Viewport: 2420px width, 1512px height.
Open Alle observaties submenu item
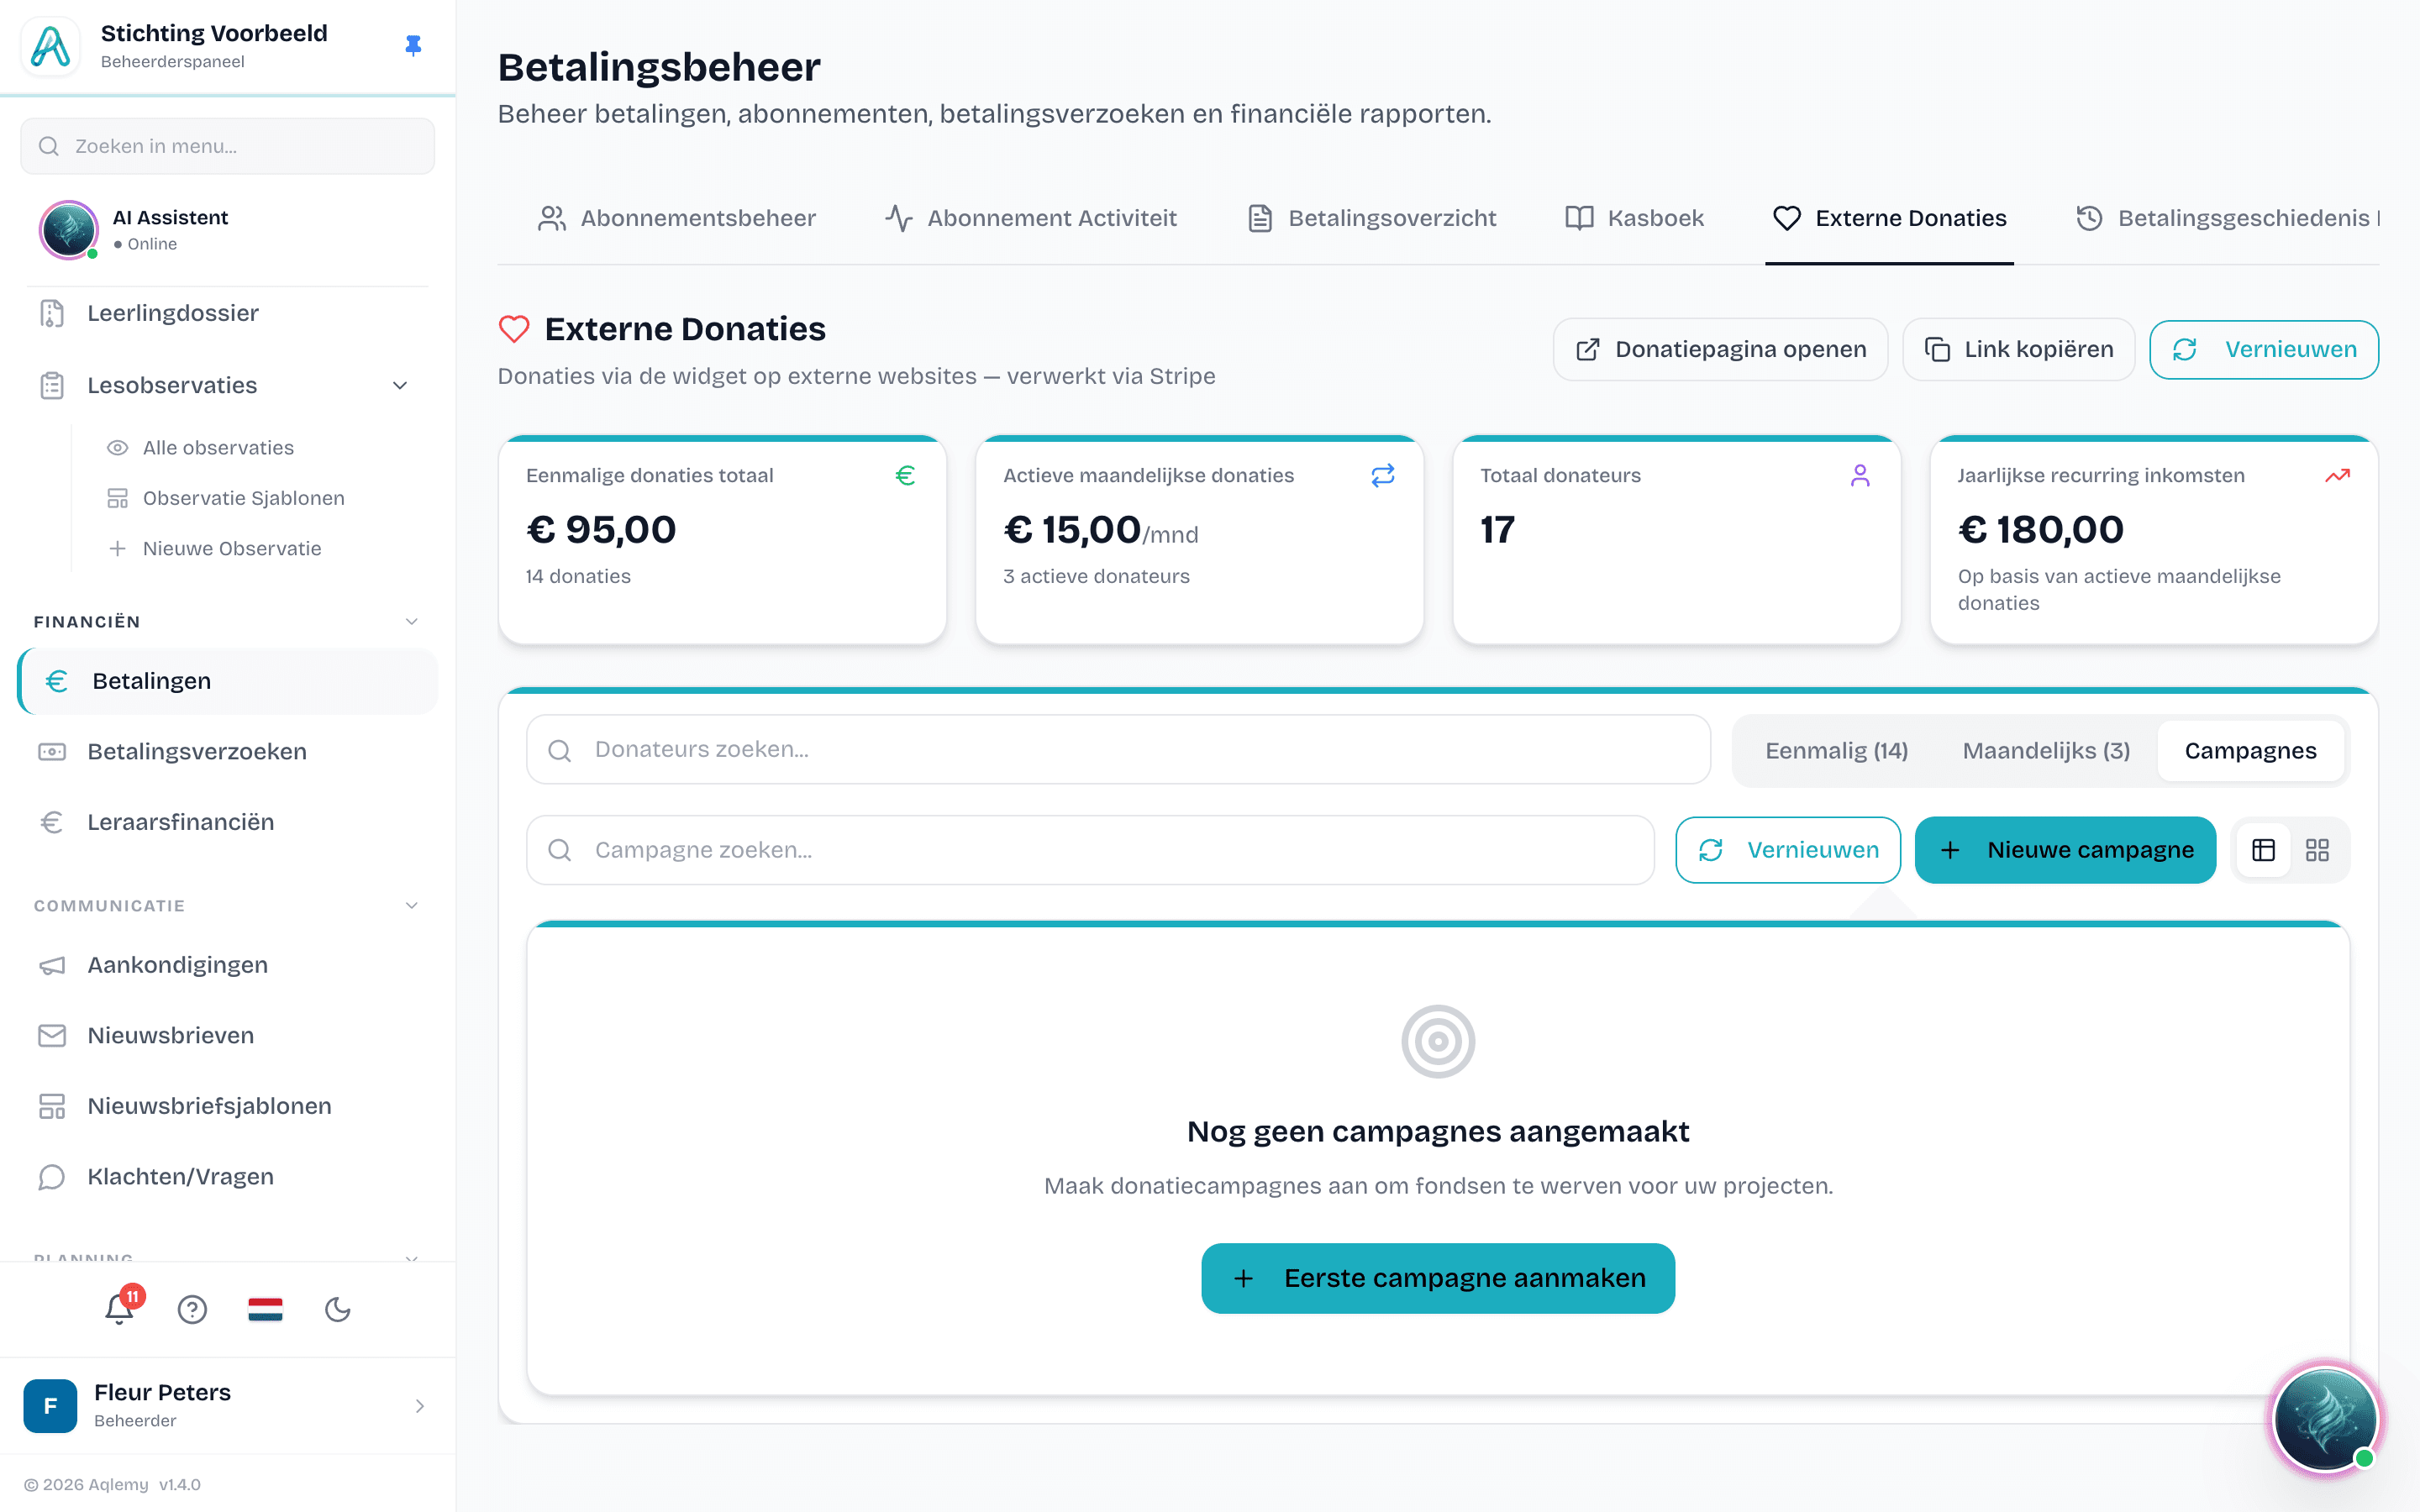coord(218,448)
